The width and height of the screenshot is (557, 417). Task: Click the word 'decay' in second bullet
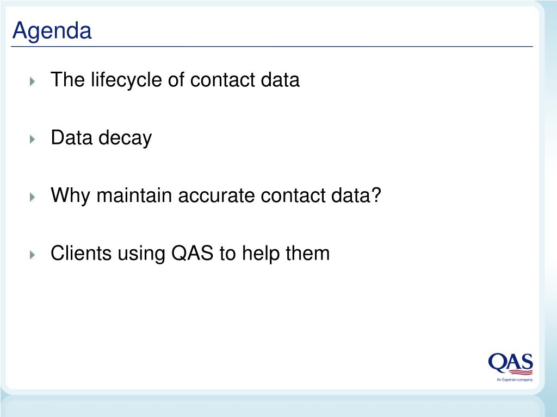(x=125, y=138)
